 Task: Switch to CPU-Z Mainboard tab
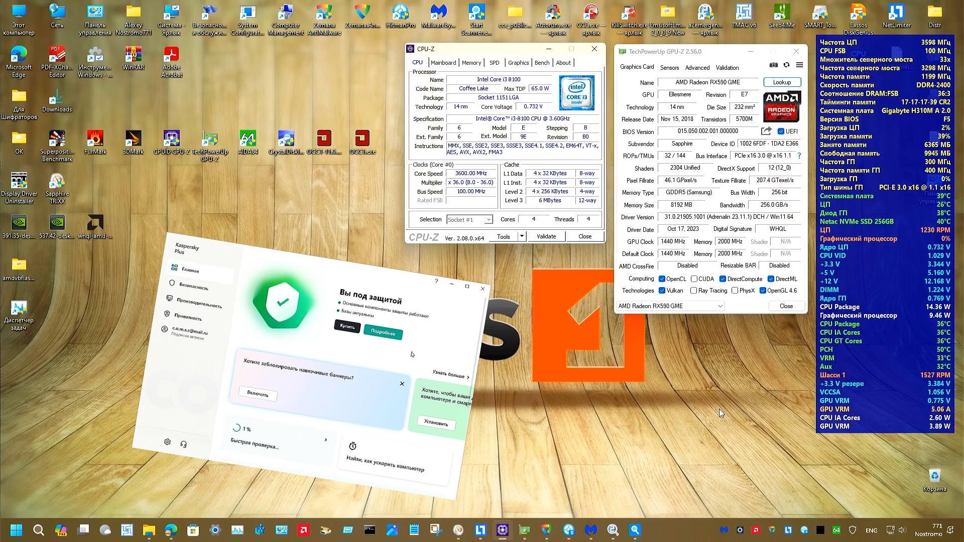point(443,63)
